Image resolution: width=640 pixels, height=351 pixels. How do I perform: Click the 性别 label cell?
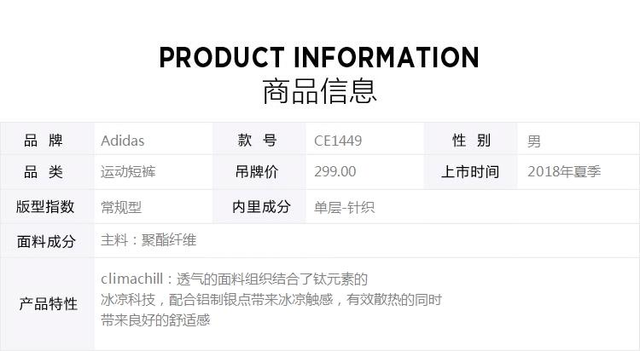point(471,139)
